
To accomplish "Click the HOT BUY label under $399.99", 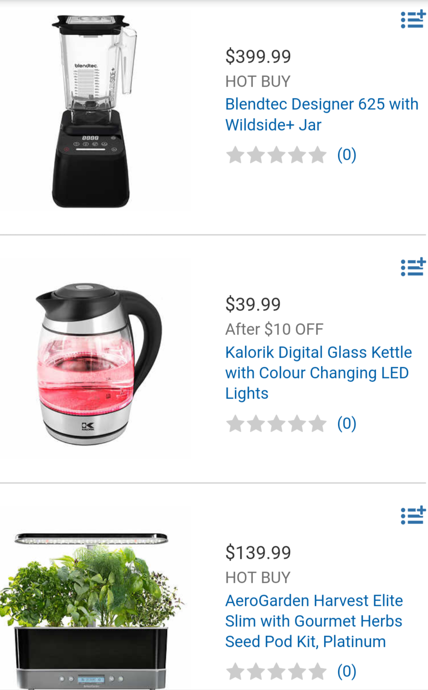I will coord(257,81).
